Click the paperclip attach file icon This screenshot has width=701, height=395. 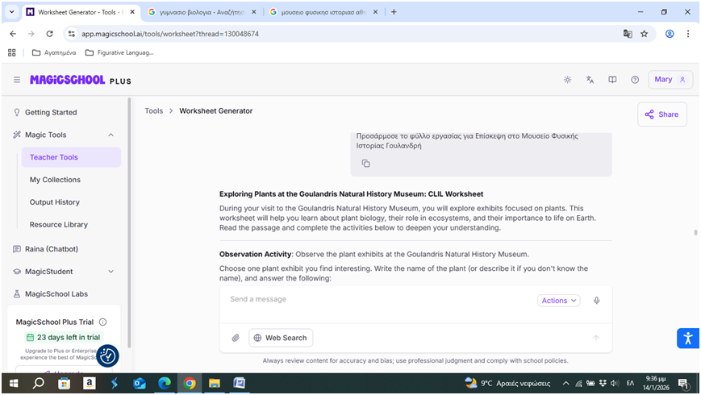(236, 338)
